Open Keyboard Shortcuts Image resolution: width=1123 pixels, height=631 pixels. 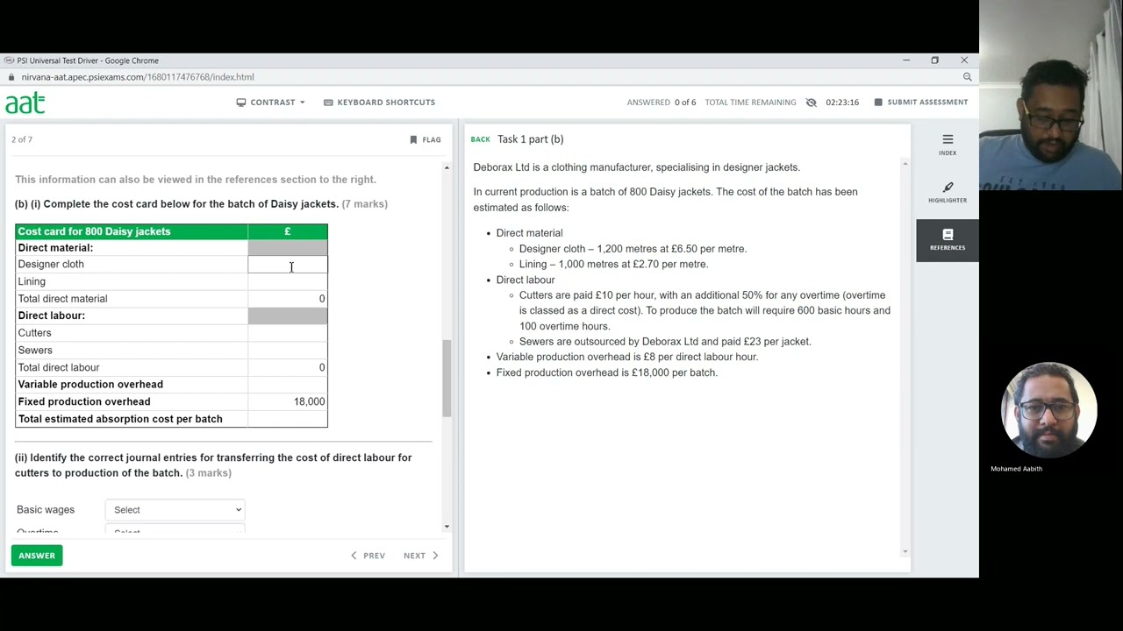tap(379, 103)
